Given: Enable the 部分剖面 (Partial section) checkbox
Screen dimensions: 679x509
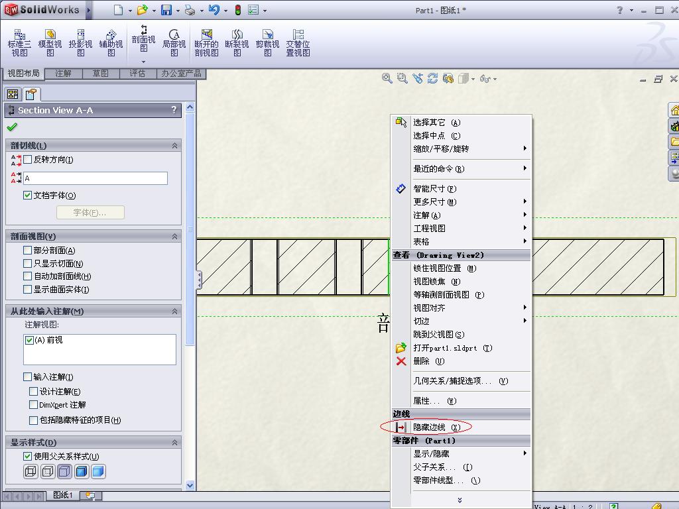Looking at the screenshot, I should point(27,250).
